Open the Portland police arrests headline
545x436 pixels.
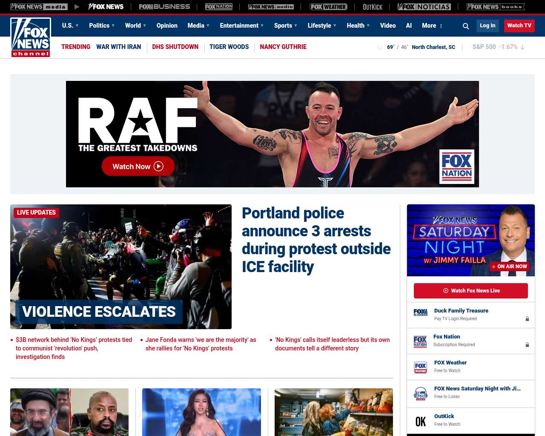(x=316, y=240)
